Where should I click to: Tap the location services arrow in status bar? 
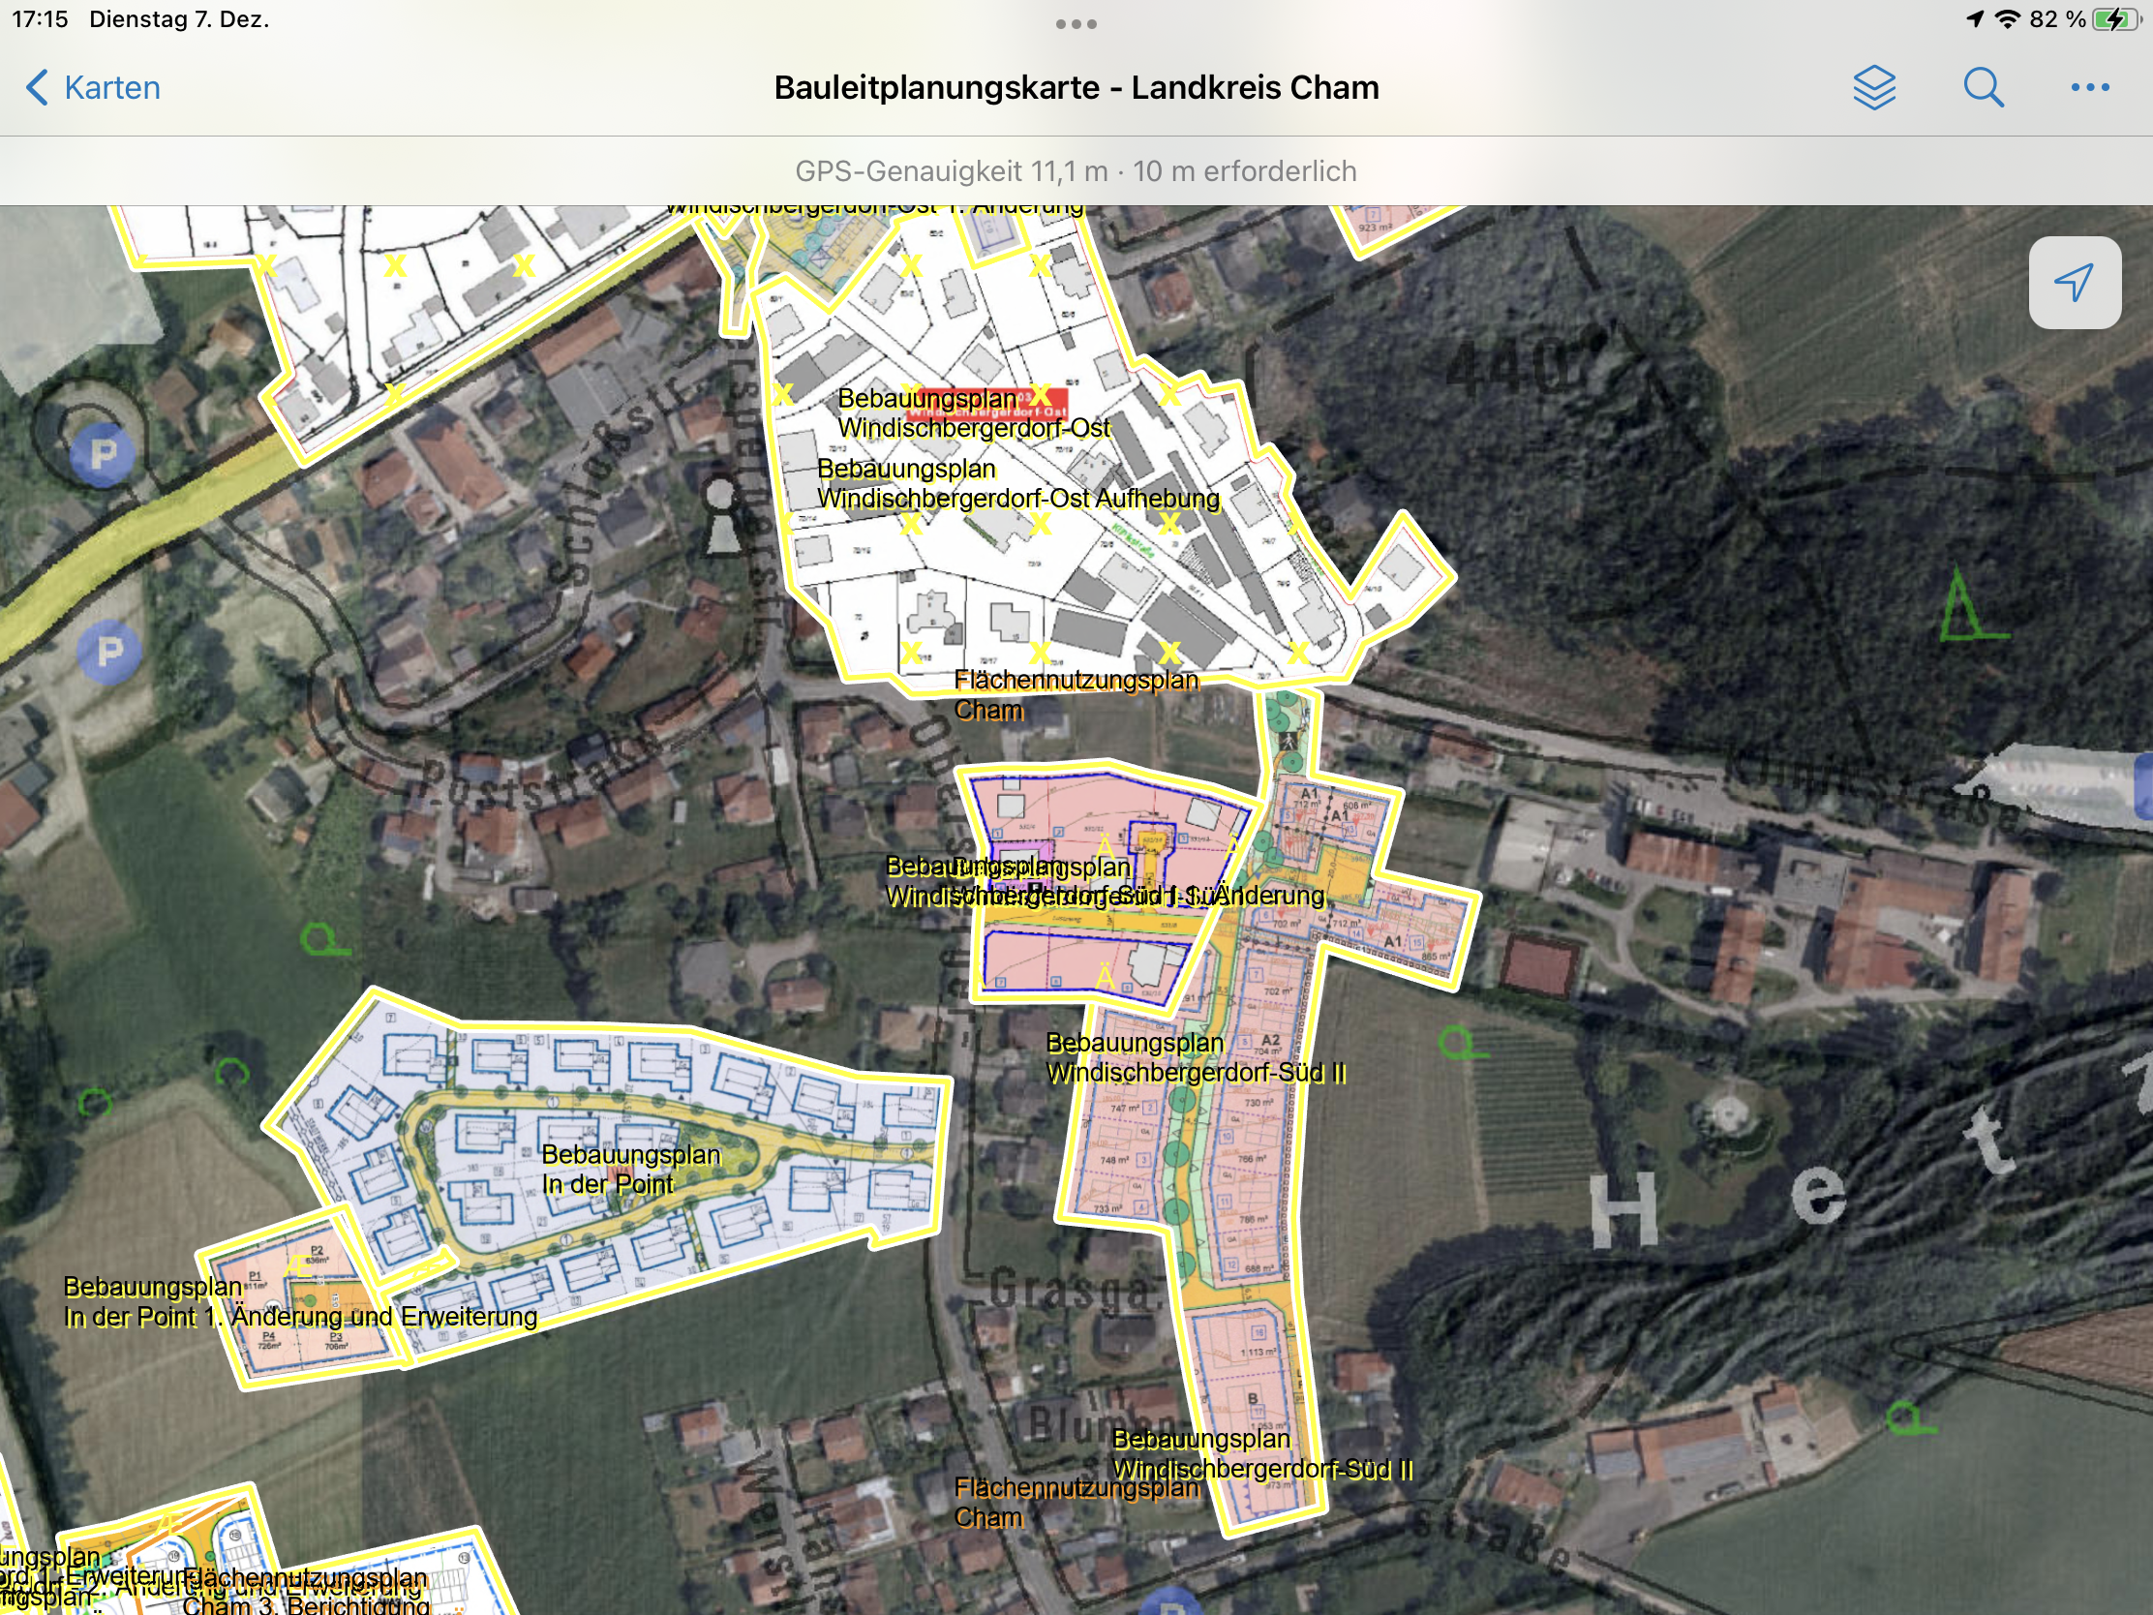(x=1974, y=19)
